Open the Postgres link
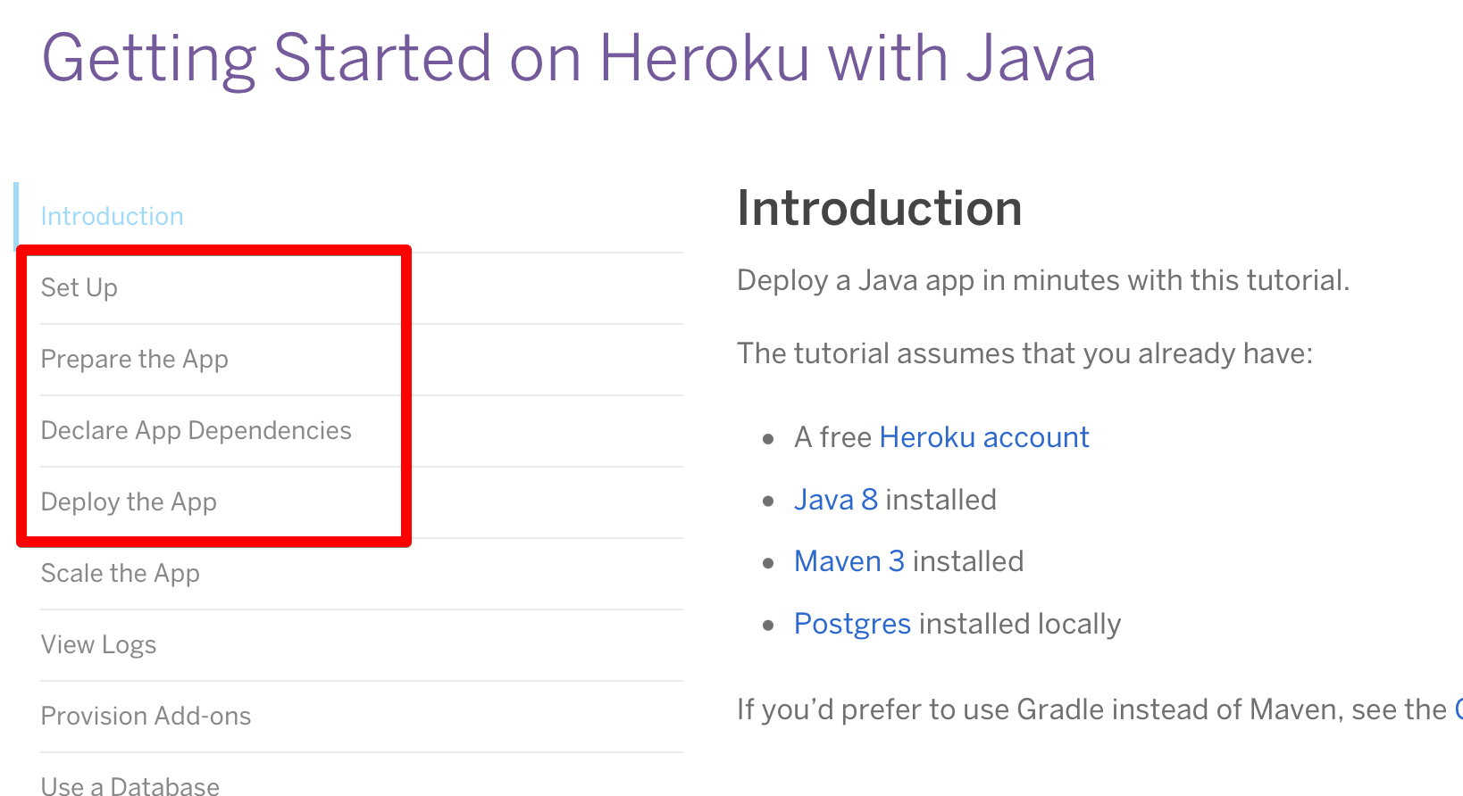Screen dimensions: 1463x796 [853, 624]
